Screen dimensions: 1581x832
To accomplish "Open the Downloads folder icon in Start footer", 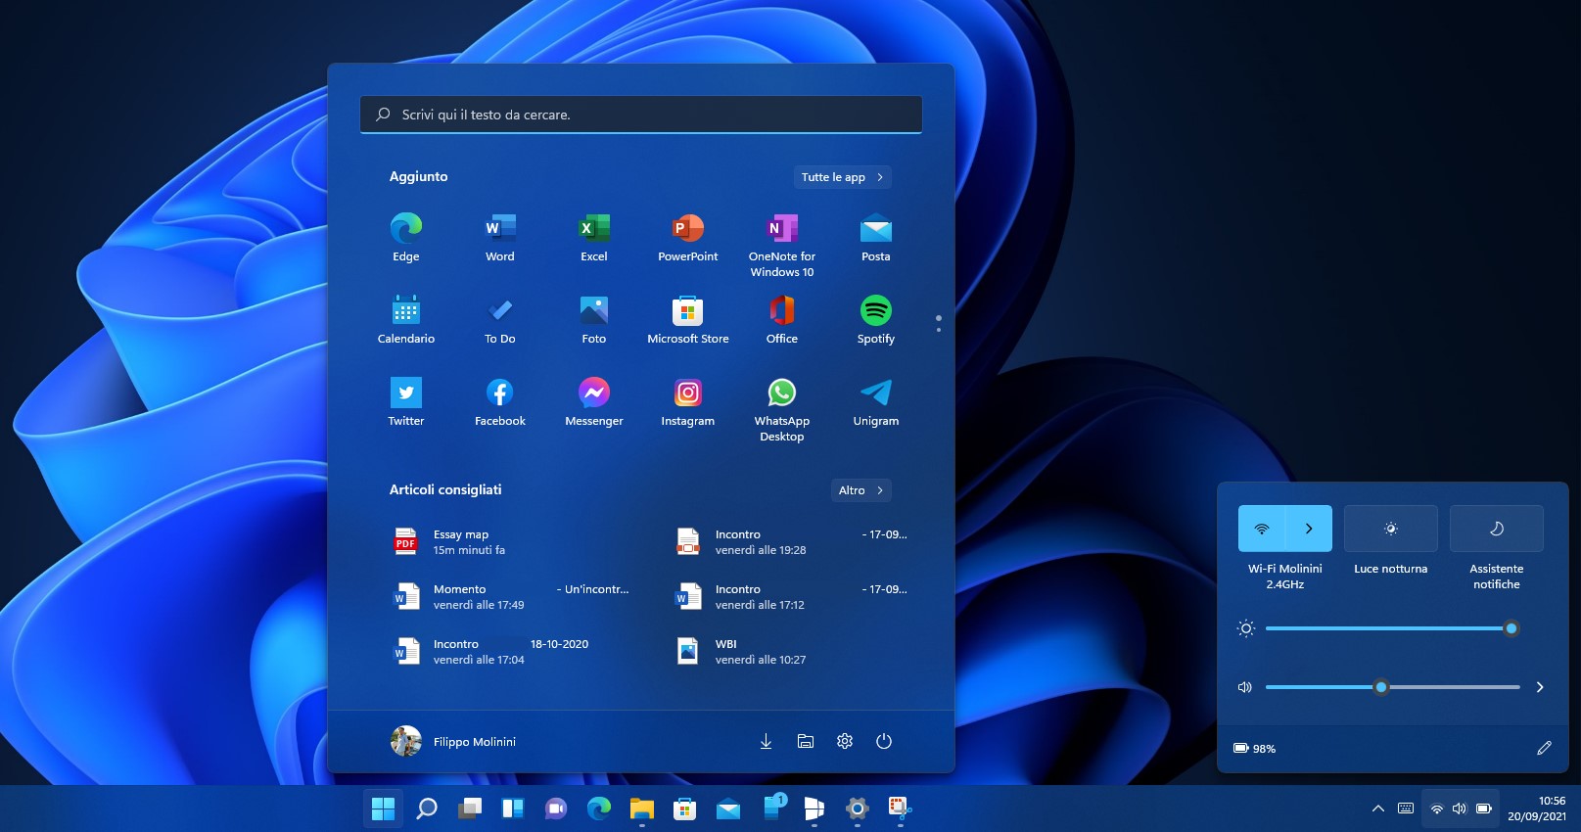I will click(767, 741).
